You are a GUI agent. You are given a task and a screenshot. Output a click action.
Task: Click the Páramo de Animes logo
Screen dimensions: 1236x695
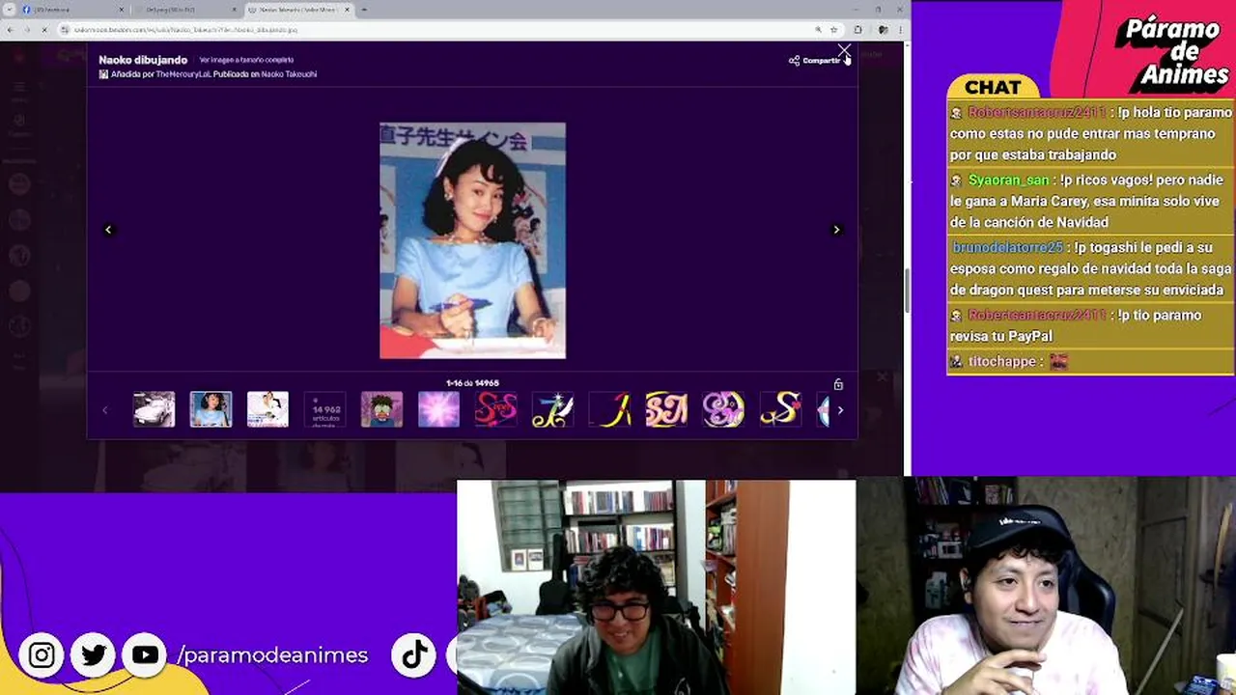[x=1172, y=52]
